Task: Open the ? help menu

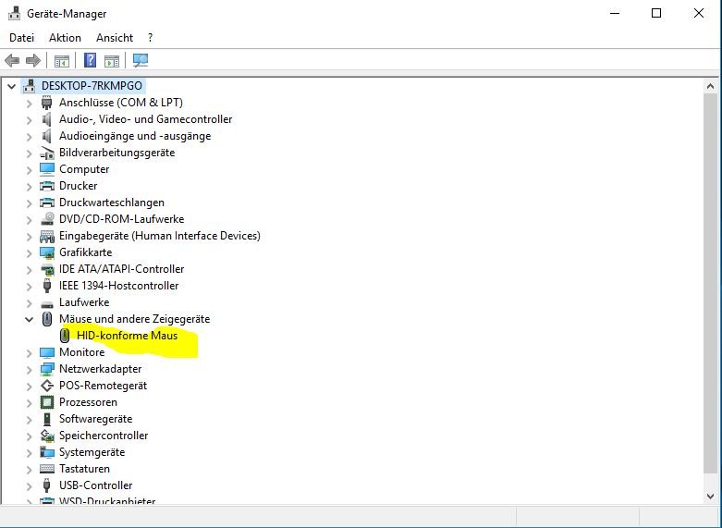Action: tap(150, 38)
